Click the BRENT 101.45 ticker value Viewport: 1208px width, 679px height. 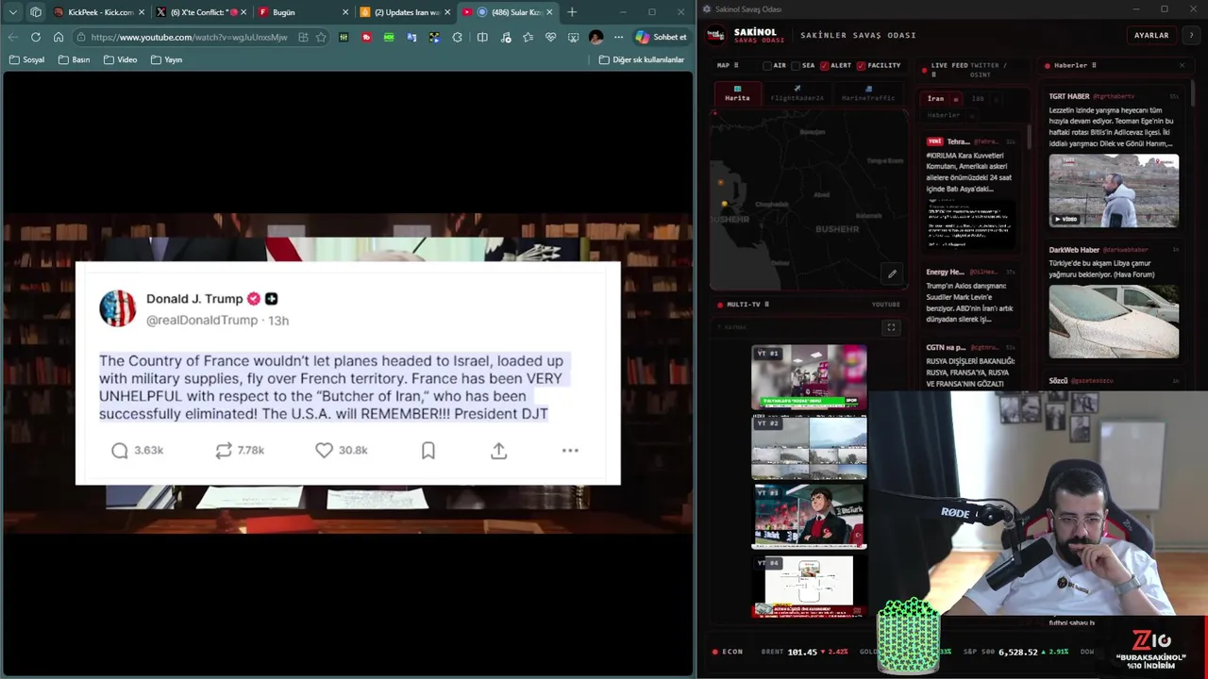(x=802, y=652)
